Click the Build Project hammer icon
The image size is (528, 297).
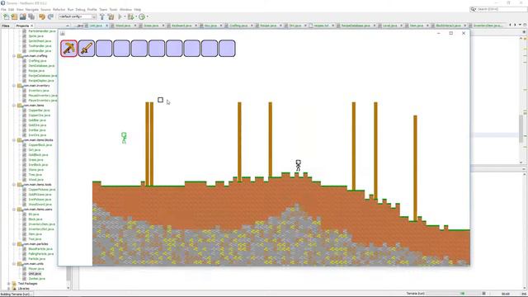tap(102, 16)
